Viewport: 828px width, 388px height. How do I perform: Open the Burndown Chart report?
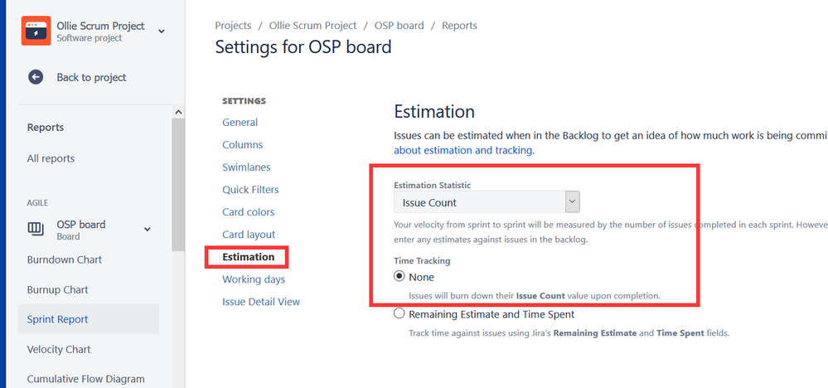pos(65,259)
